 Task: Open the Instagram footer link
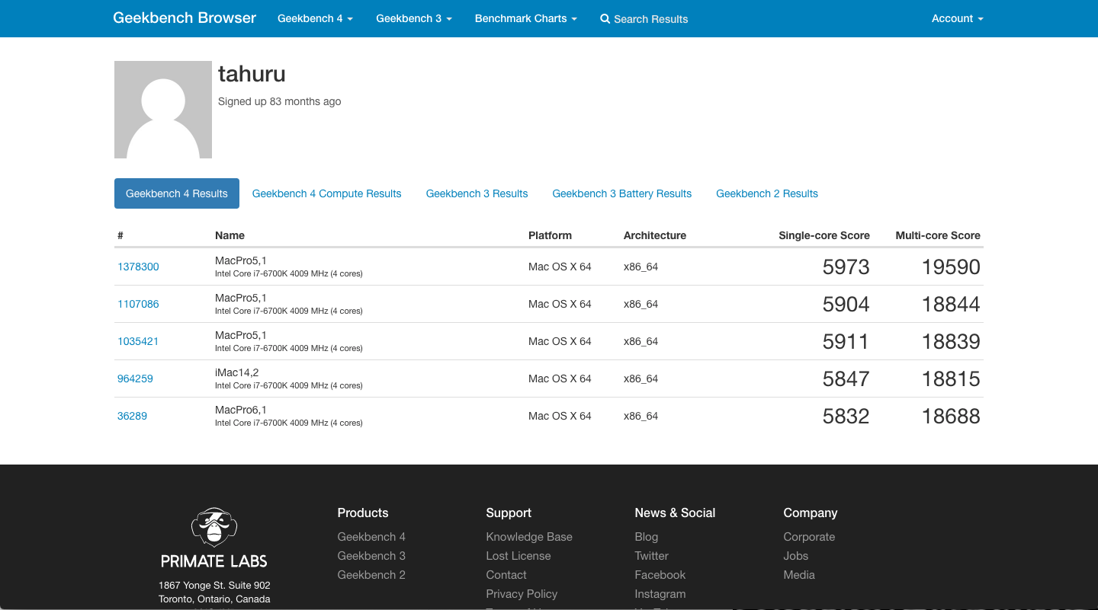click(660, 594)
